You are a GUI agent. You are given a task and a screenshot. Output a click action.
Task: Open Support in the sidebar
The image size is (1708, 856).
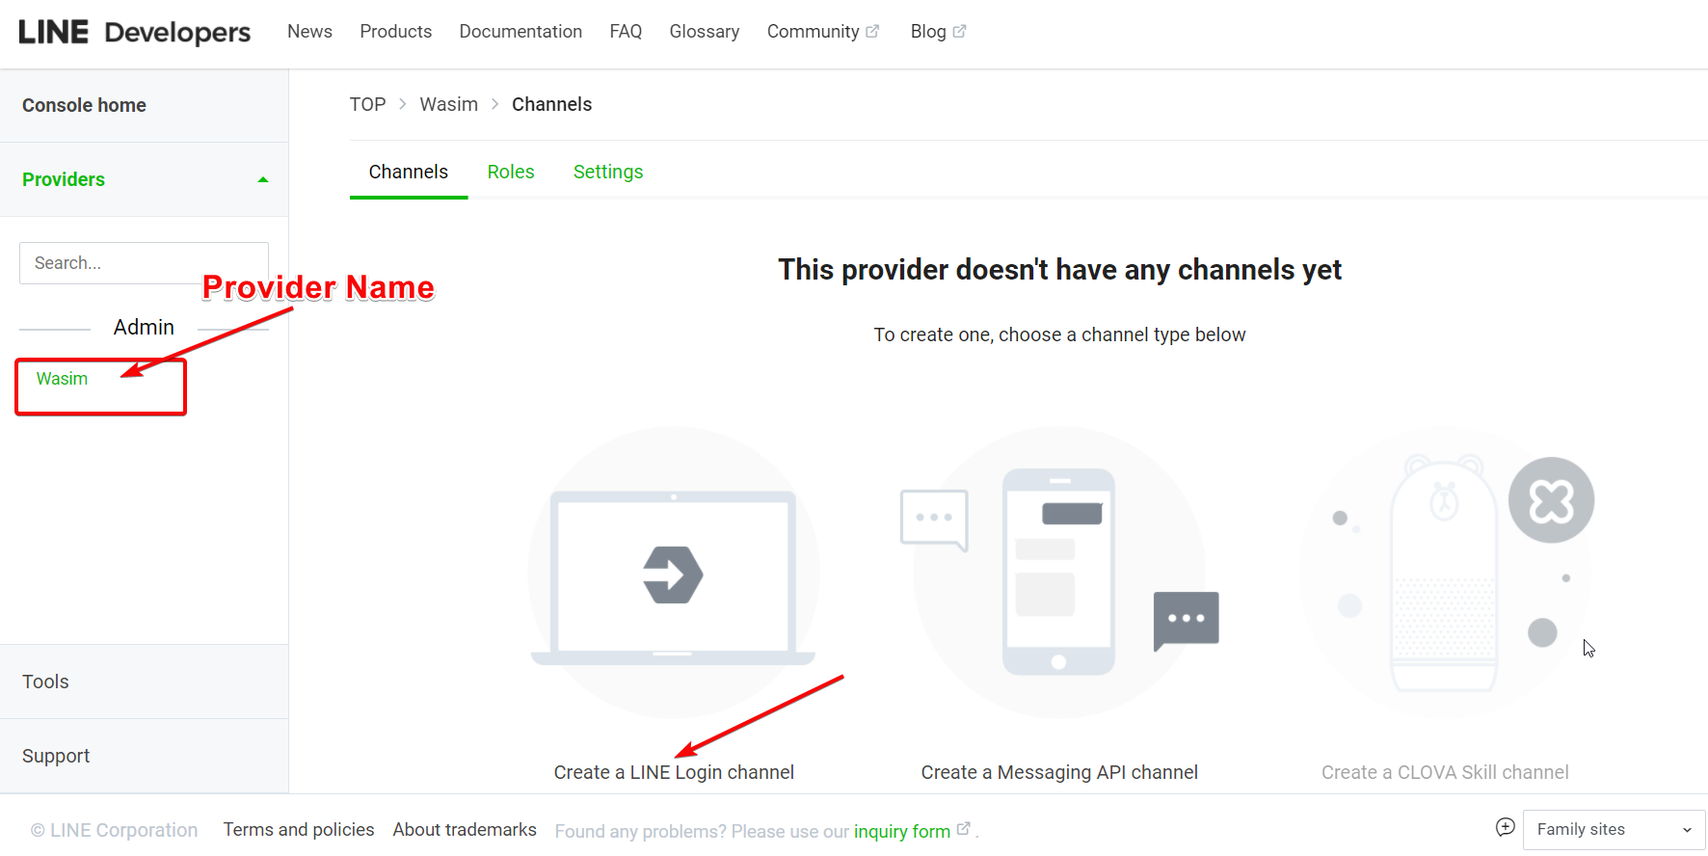pyautogui.click(x=144, y=756)
